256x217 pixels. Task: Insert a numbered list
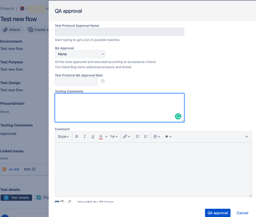pyautogui.click(x=146, y=136)
